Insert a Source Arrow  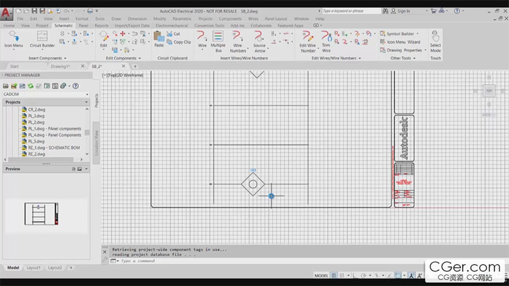[259, 39]
